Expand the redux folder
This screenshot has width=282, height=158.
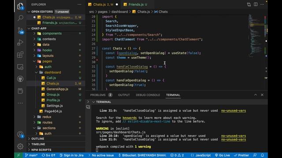[x=56, y=117]
